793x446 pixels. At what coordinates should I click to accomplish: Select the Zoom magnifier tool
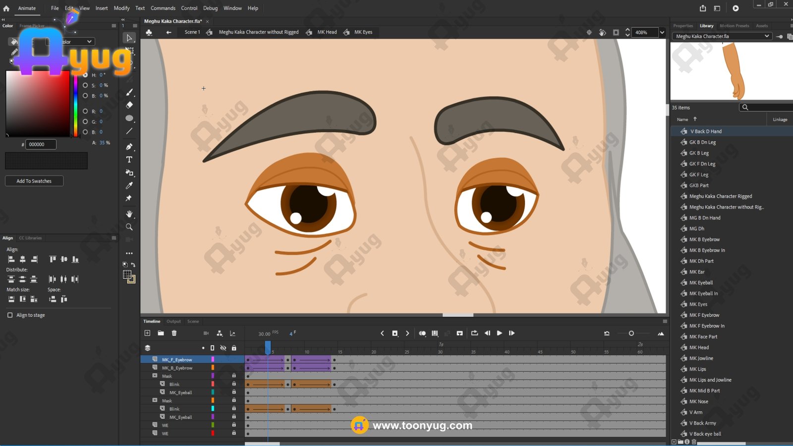[129, 227]
